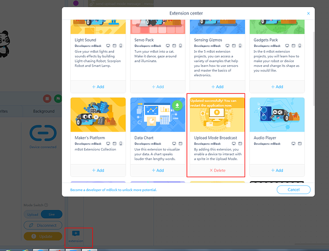Click the web platform icon for Maker's Platform

pyautogui.click(x=115, y=144)
